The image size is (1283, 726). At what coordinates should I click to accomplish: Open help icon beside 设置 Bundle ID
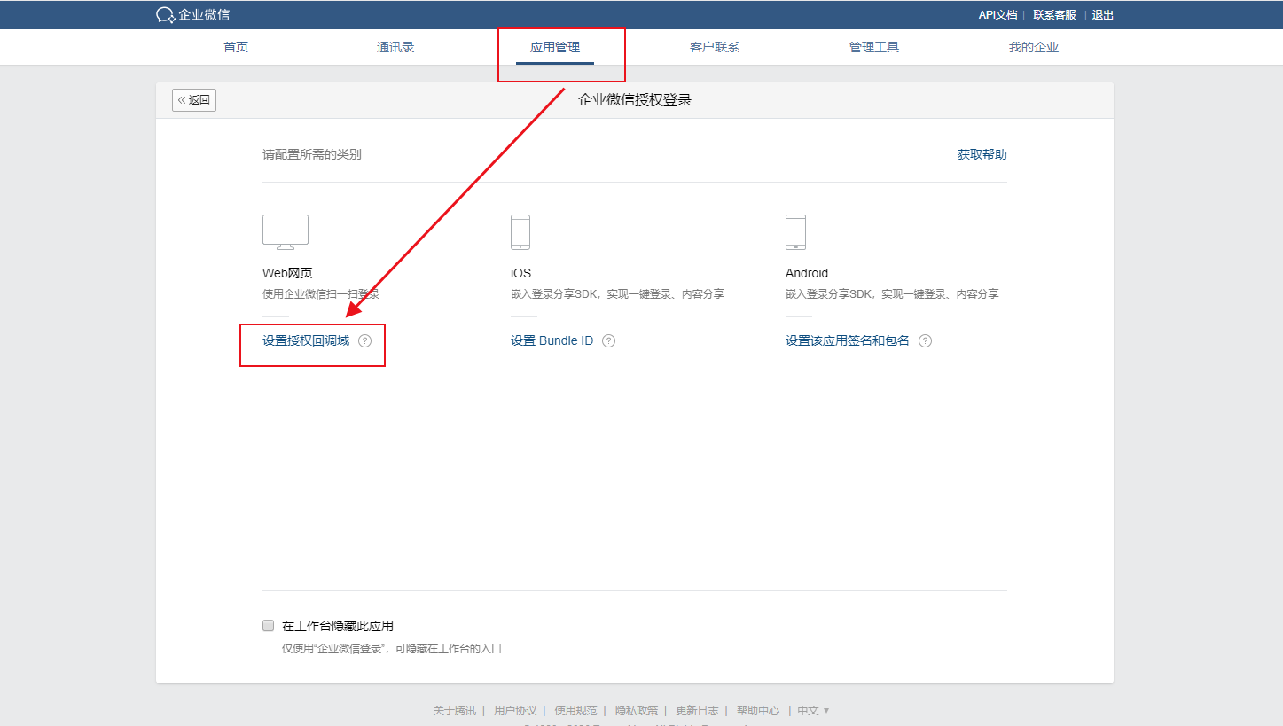coord(608,341)
